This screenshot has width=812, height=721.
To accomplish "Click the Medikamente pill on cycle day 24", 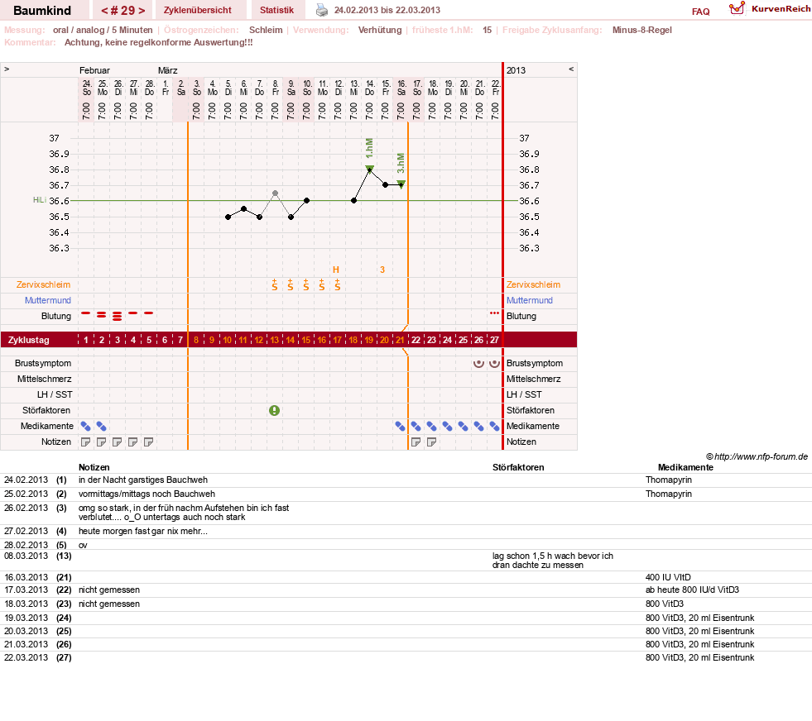I will click(x=448, y=426).
